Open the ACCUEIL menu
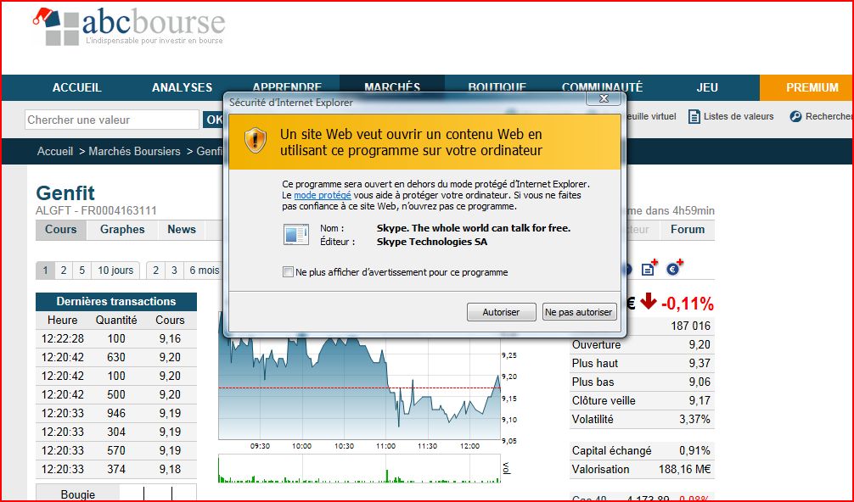Viewport: 854px width, 502px height. point(76,87)
